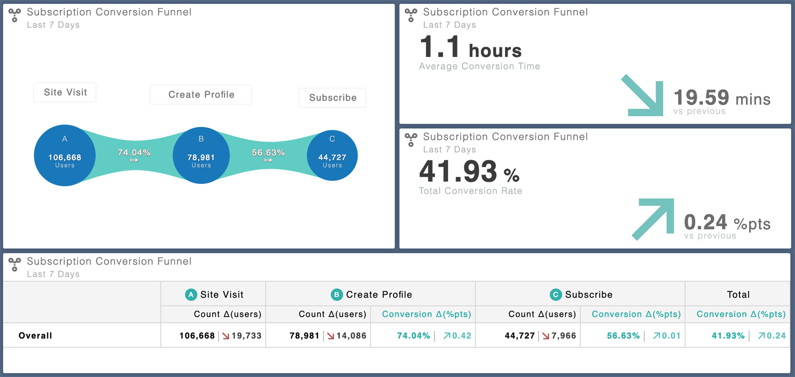Click the Count Δ(users) subheader under Site Visit
Image resolution: width=795 pixels, height=377 pixels.
[227, 314]
